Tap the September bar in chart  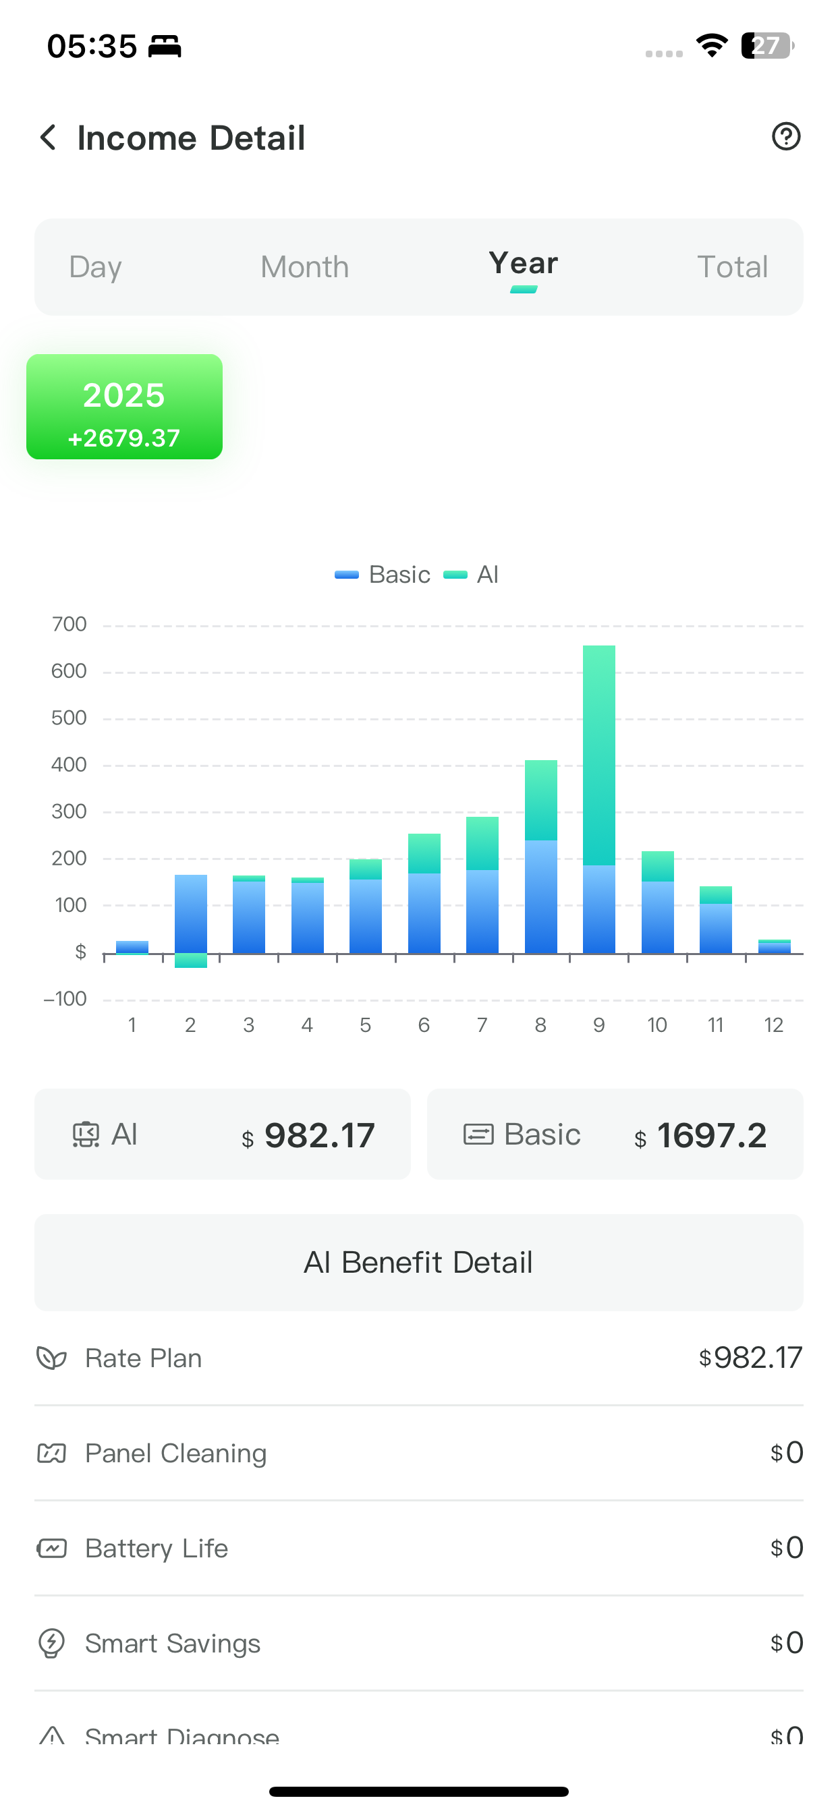598,799
